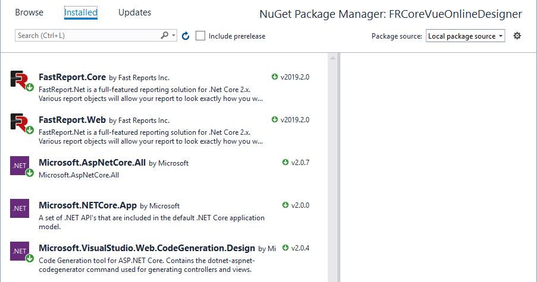Click the FastReport.Core package icon
537x282 pixels.
pyautogui.click(x=20, y=80)
